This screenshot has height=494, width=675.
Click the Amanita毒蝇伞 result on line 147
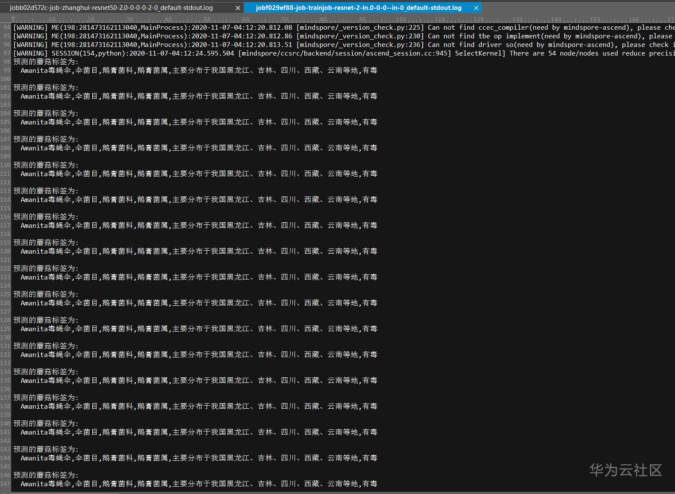pyautogui.click(x=199, y=484)
